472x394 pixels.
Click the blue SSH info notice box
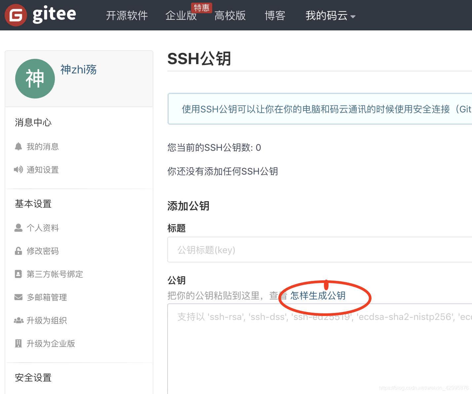click(320, 109)
